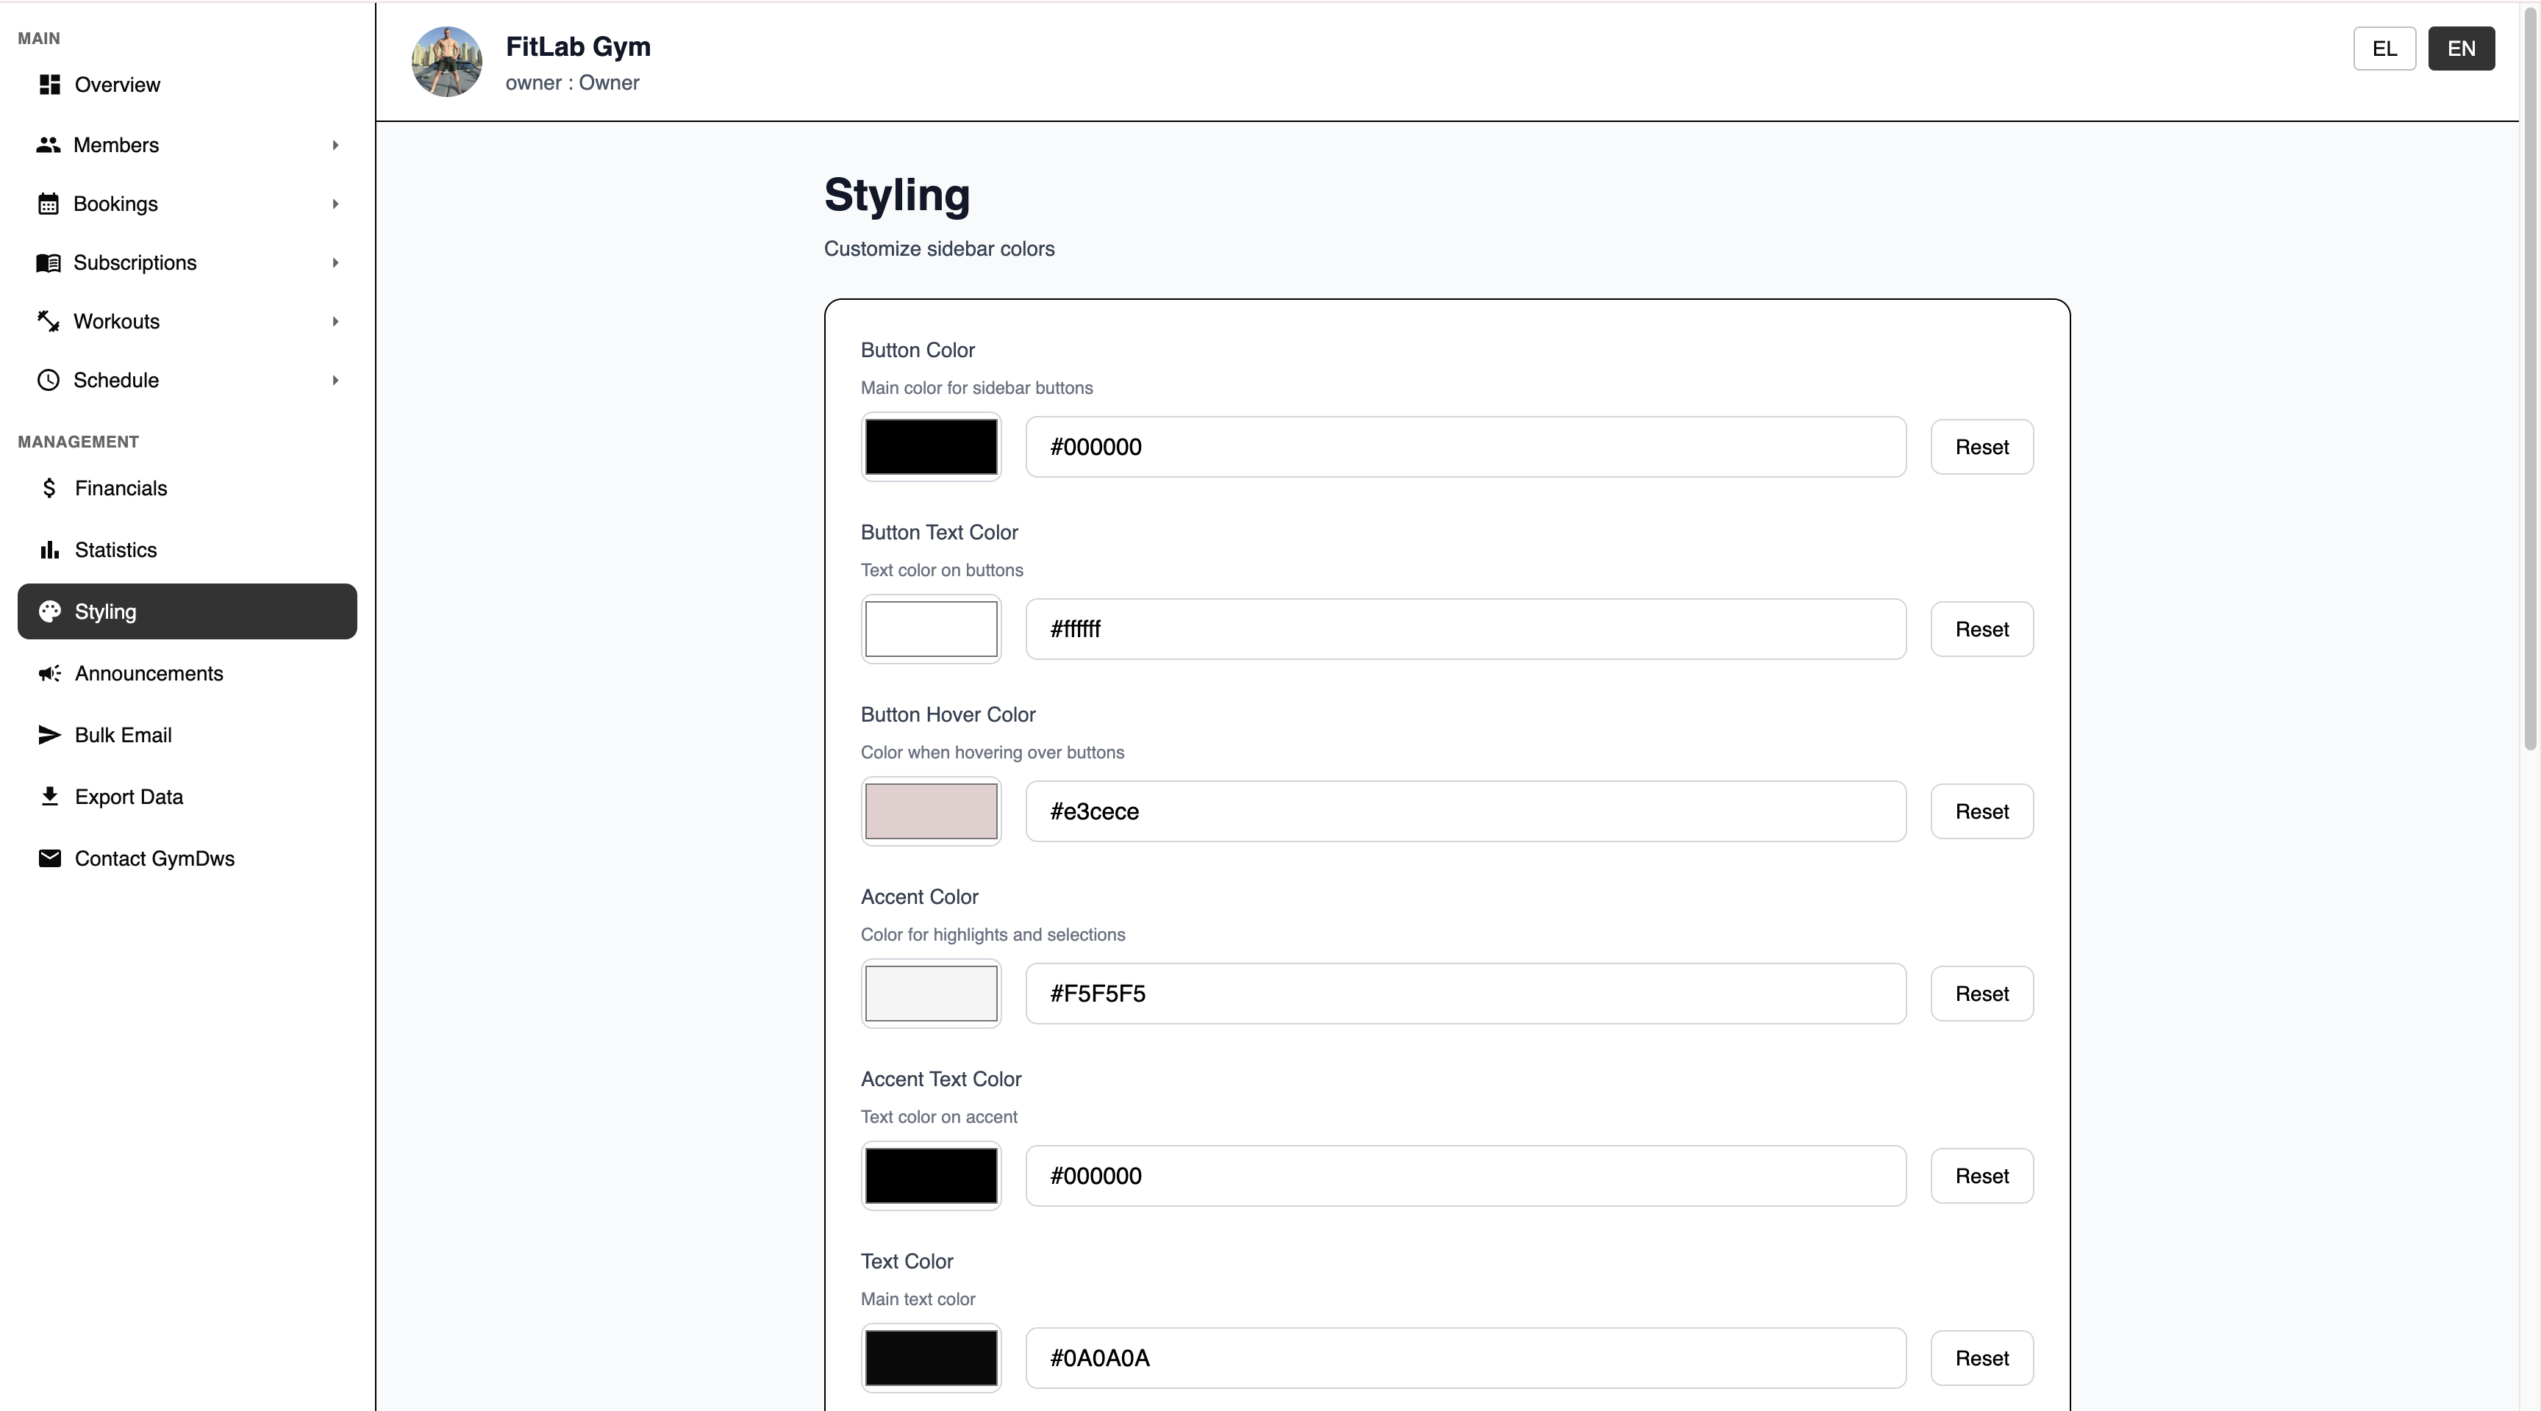This screenshot has height=1411, width=2541.
Task: Open Accent Text Color black swatch
Action: click(931, 1175)
